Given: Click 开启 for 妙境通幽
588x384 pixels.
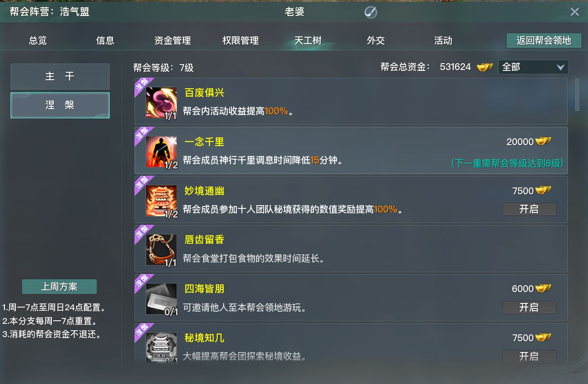Looking at the screenshot, I should [529, 209].
